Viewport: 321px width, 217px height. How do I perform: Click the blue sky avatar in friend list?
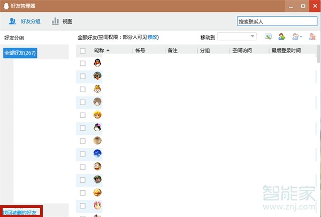click(97, 153)
